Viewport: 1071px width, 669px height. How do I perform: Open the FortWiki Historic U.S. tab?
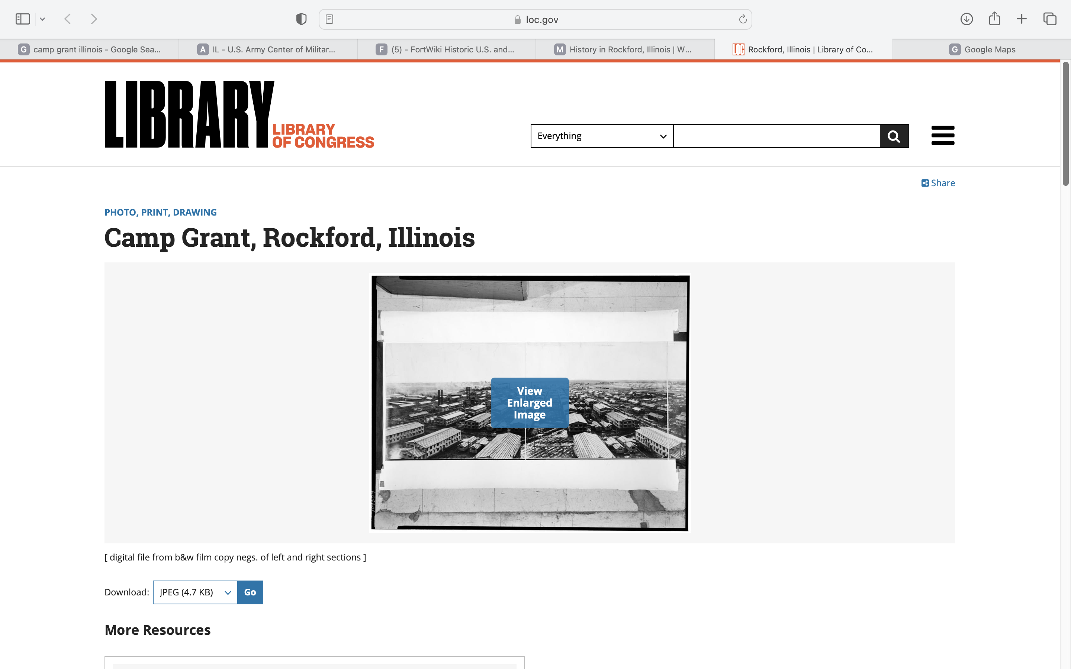[x=446, y=49]
